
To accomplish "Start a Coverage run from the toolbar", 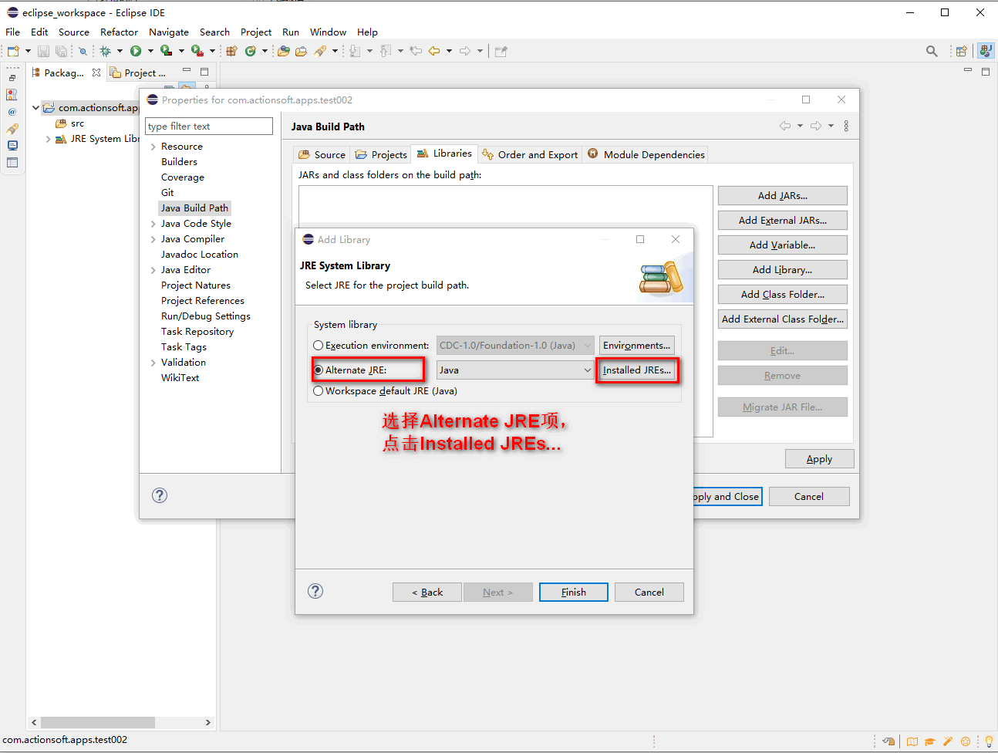I will click(166, 51).
